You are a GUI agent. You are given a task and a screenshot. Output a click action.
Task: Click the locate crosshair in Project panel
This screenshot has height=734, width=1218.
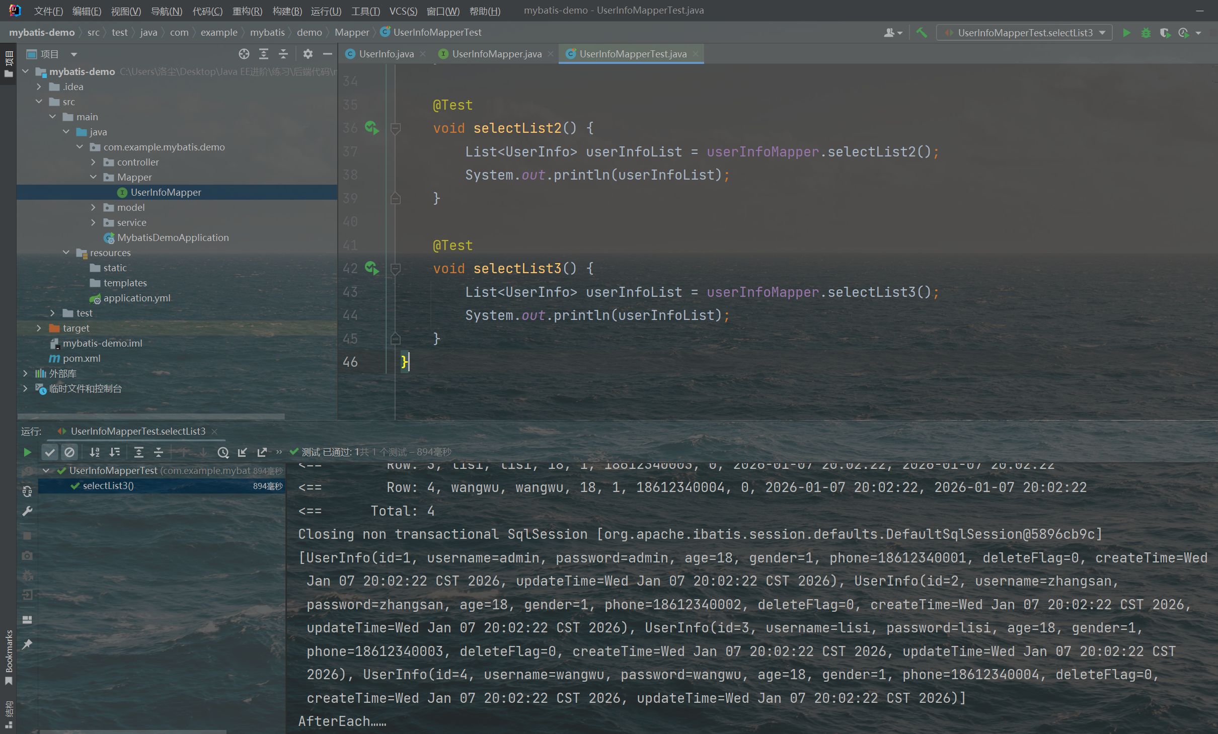(x=244, y=54)
